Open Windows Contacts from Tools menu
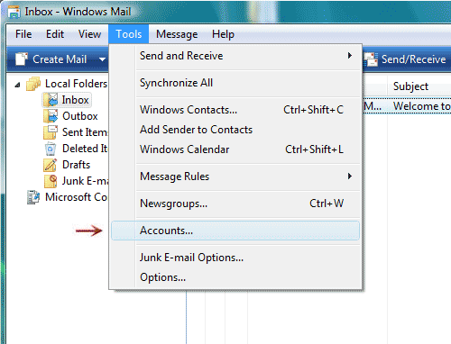Screen dimensions: 451x344 pos(235,110)
